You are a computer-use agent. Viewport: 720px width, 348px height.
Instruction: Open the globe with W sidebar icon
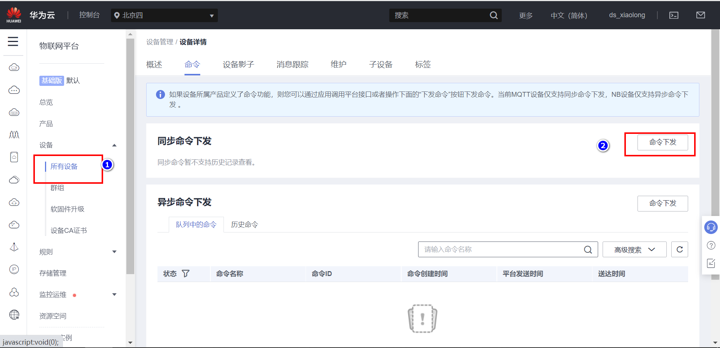[x=14, y=315]
